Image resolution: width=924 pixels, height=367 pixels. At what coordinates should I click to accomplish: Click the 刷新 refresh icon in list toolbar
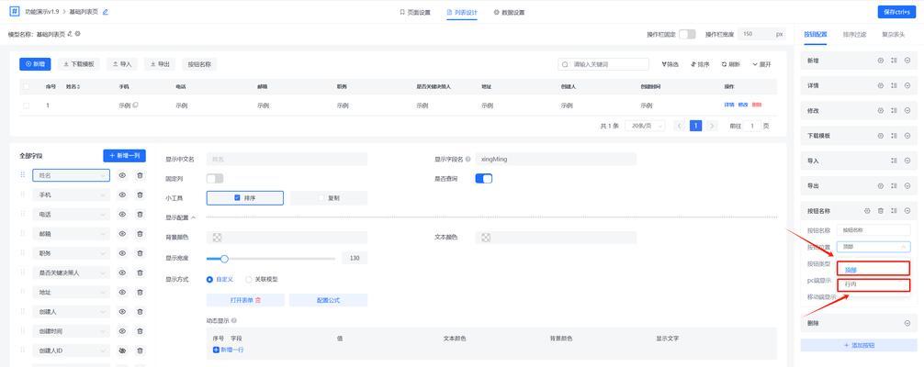click(725, 64)
